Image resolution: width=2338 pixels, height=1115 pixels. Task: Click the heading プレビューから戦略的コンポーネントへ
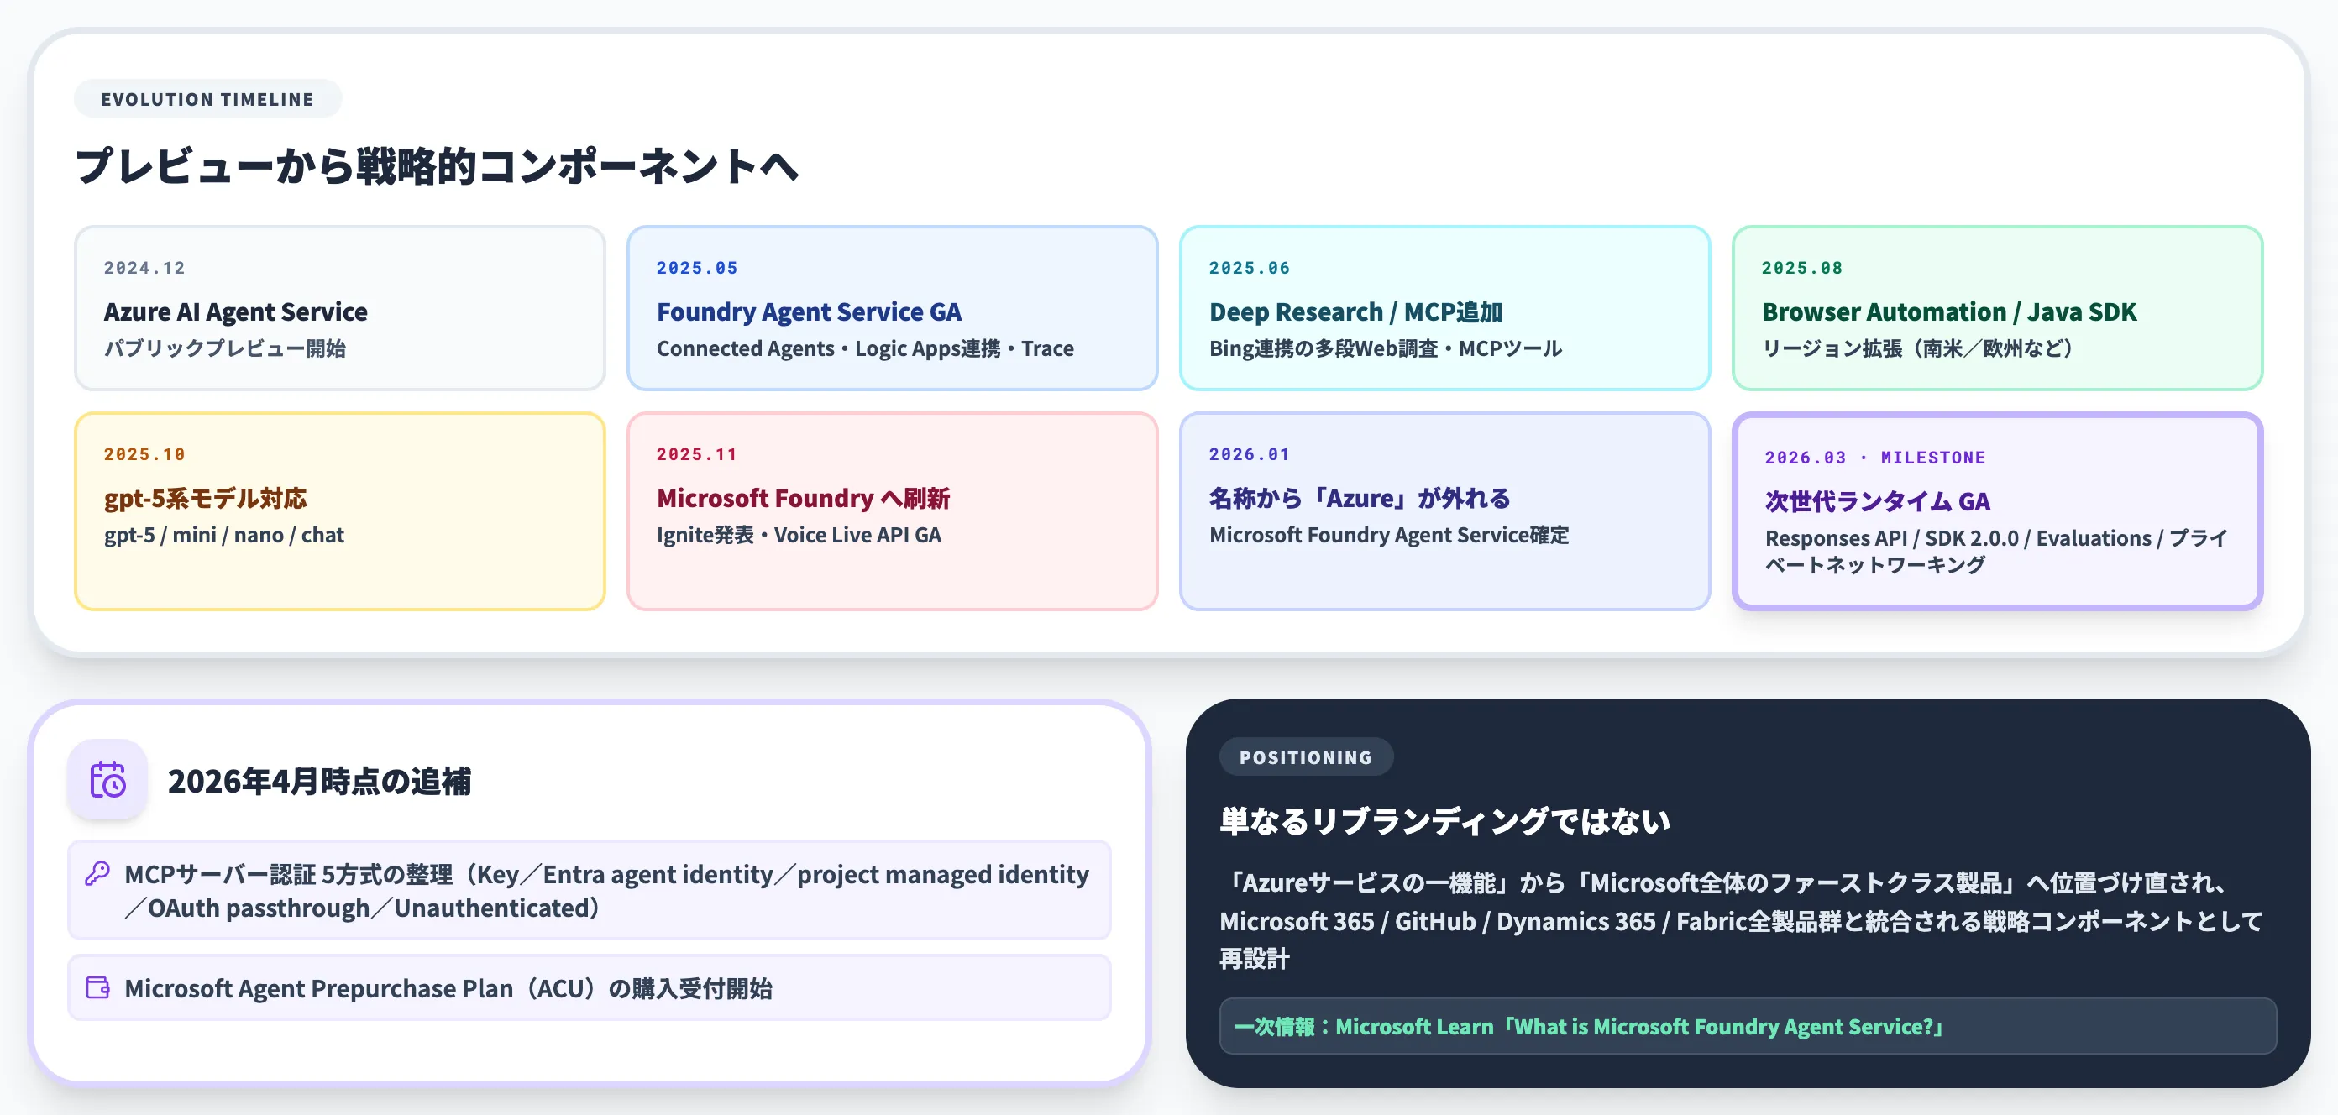[x=437, y=166]
